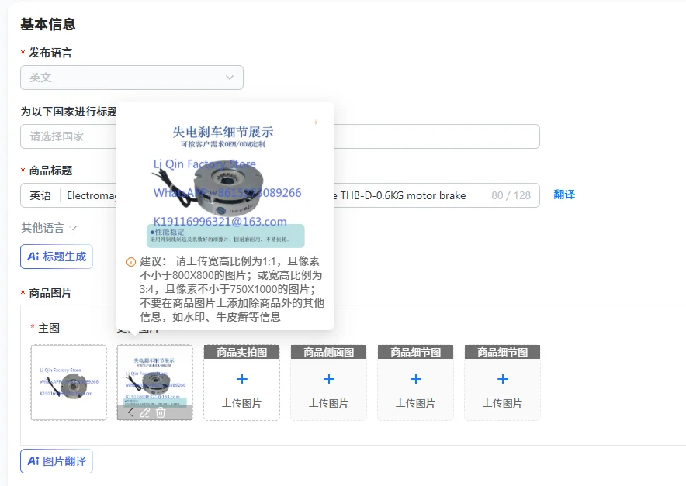Upload image in the last 商品细节图 slot
This screenshot has height=486, width=686.
click(502, 382)
